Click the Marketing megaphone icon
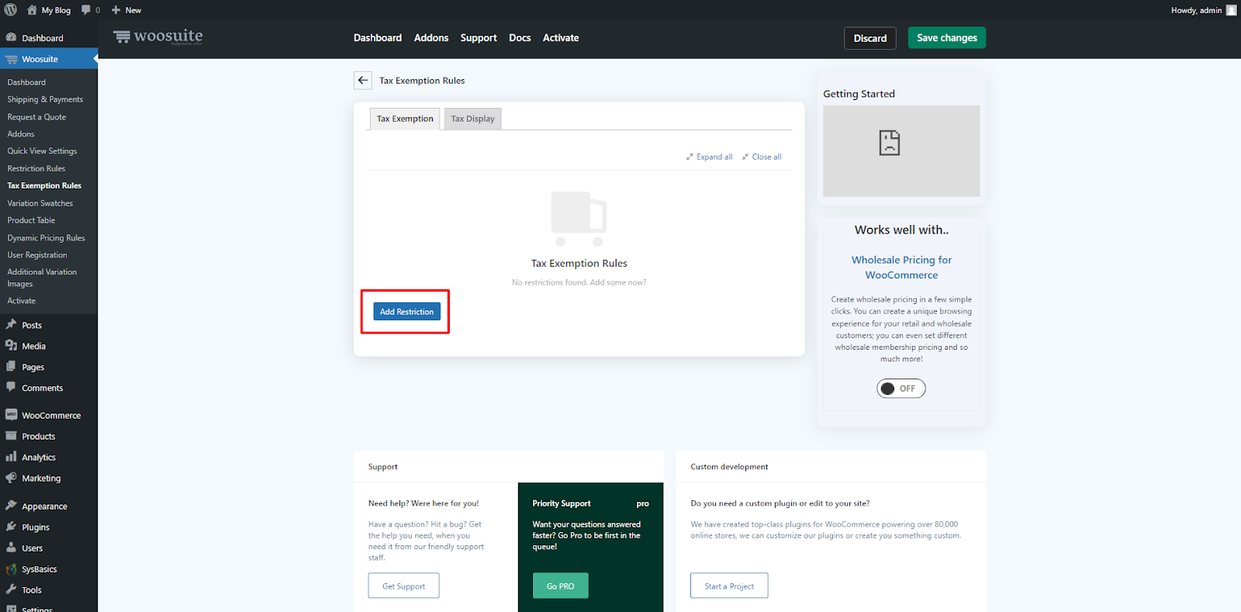The width and height of the screenshot is (1241, 612). pos(11,478)
